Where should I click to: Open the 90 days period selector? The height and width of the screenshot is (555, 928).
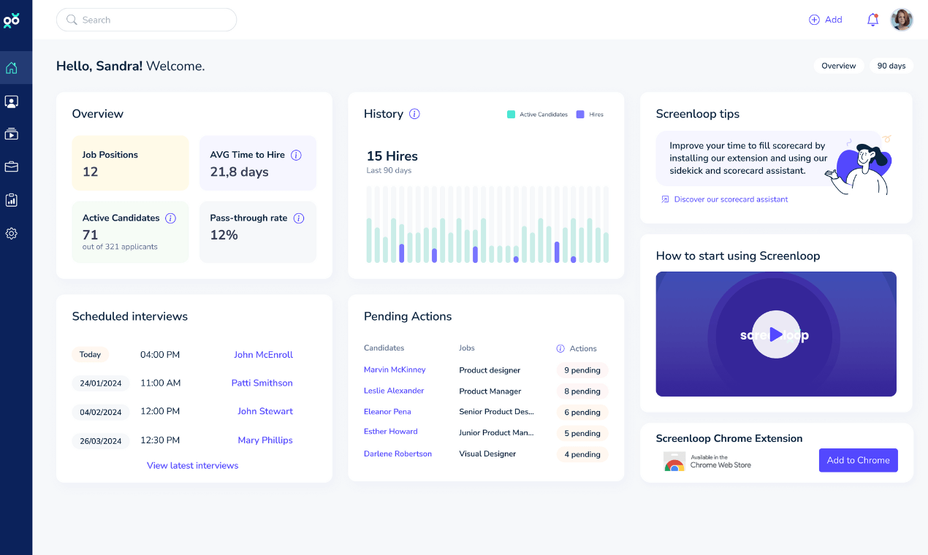891,66
